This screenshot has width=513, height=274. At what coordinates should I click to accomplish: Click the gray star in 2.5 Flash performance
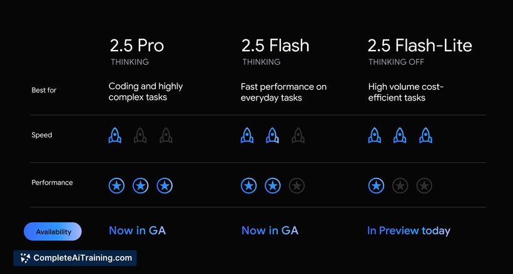pyautogui.click(x=297, y=186)
